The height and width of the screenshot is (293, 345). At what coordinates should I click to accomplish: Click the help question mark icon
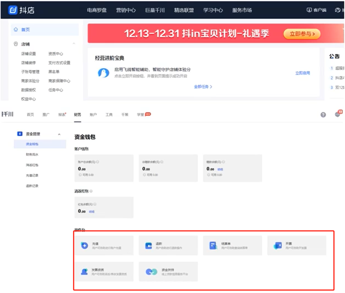click(x=323, y=115)
